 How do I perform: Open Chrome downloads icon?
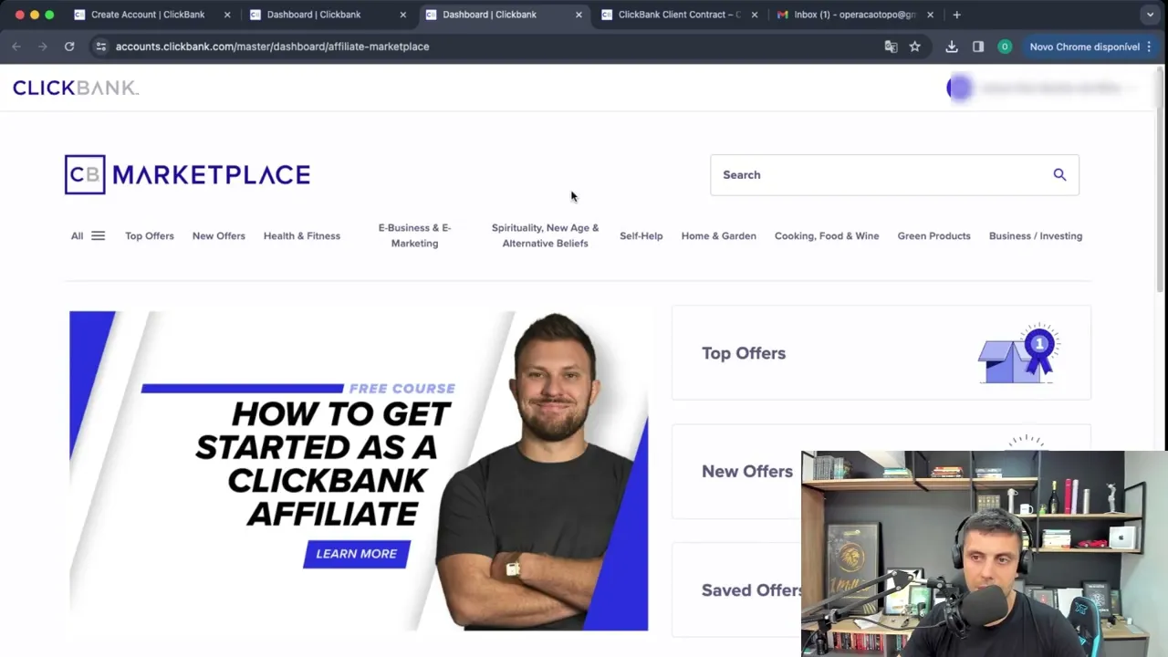point(952,47)
